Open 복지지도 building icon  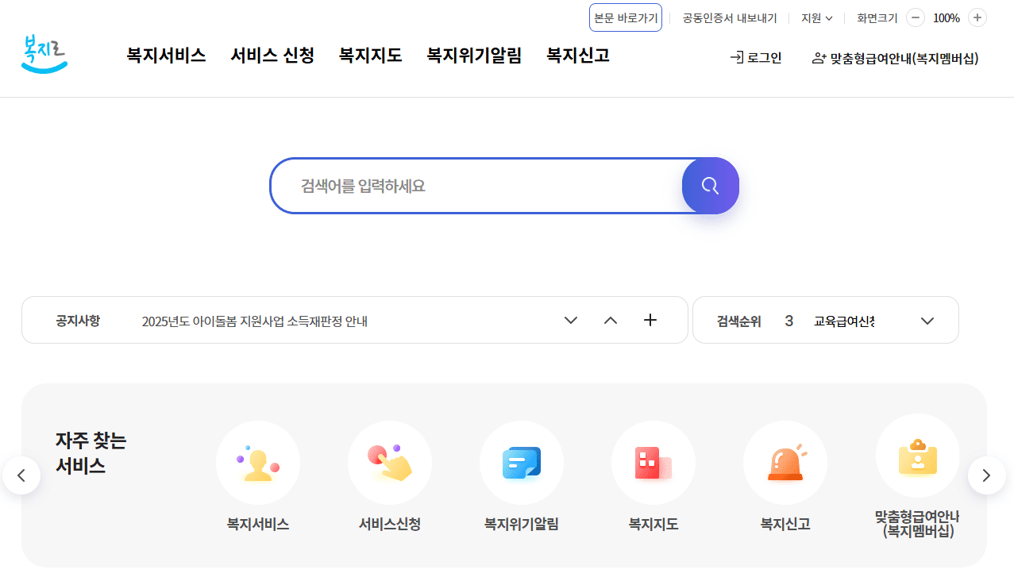654,463
